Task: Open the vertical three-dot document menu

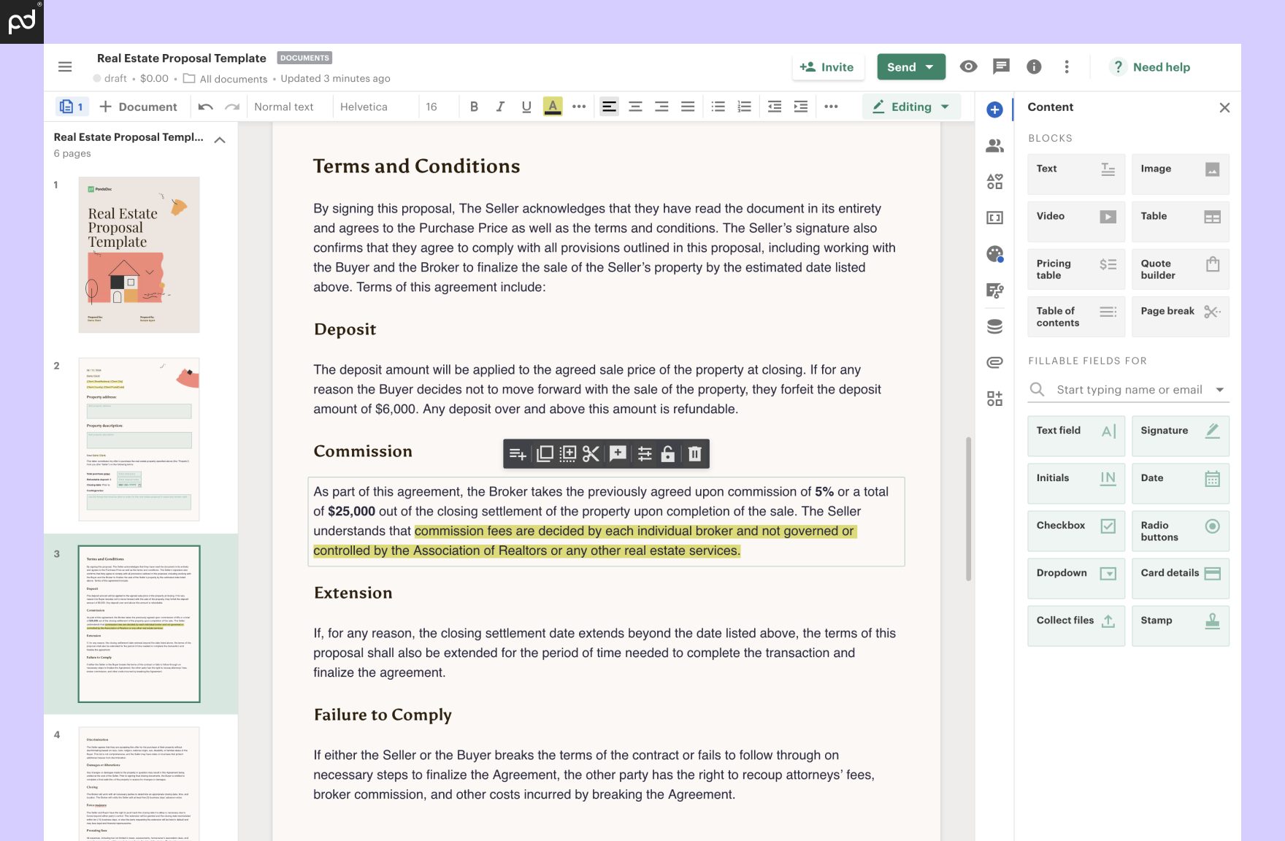Action: tap(1067, 66)
